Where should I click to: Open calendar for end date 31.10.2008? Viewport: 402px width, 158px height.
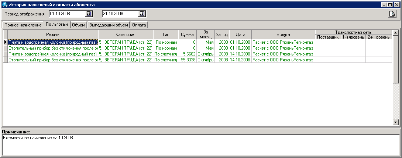[x=142, y=14]
